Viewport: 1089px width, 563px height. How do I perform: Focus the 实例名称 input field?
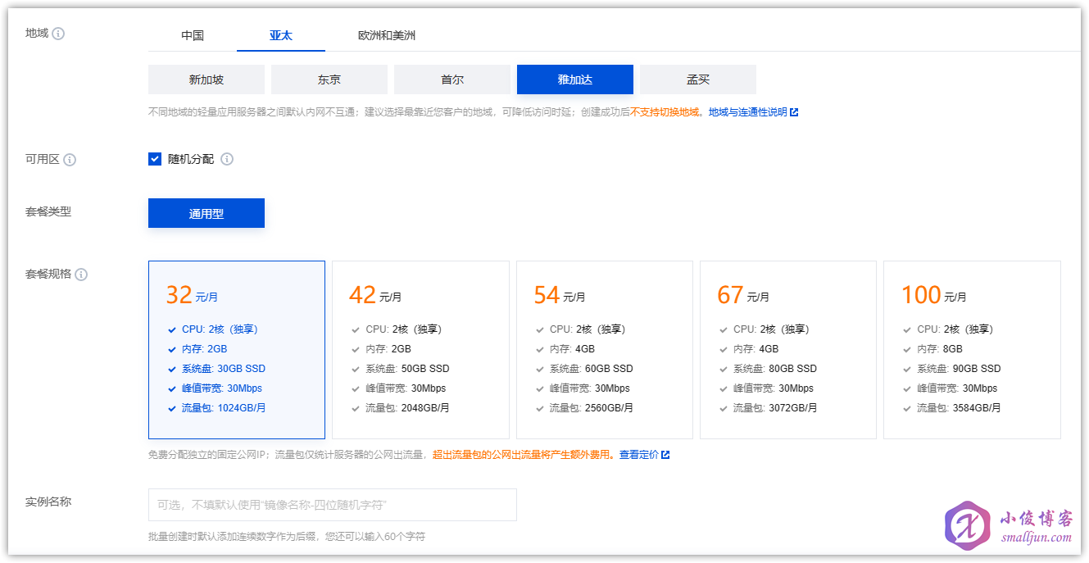coord(333,505)
